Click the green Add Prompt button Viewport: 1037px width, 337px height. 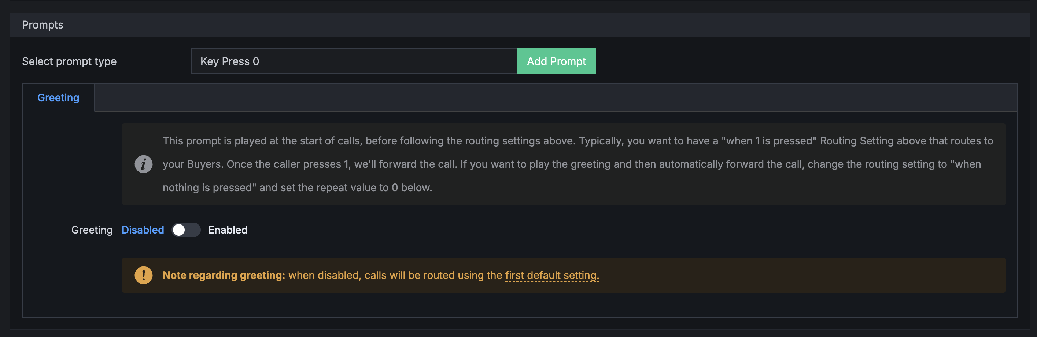[556, 61]
